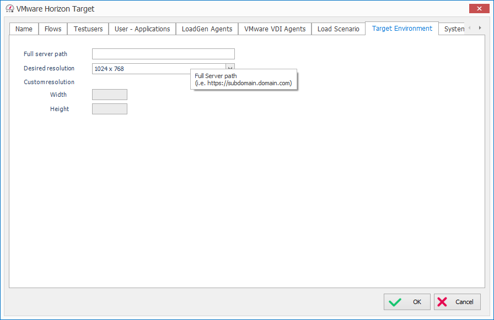
Task: Close the VMware Horizon Target window
Action: [479, 8]
